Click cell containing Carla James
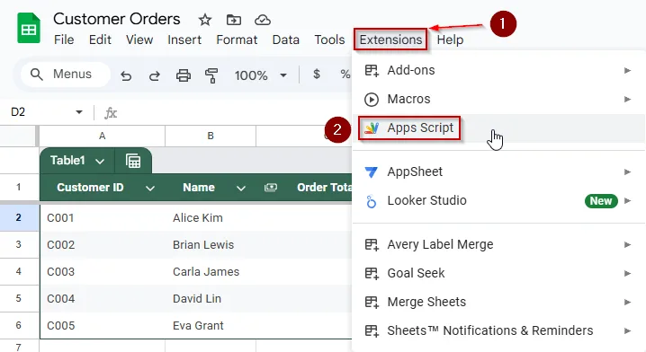646x352 pixels. [211, 271]
